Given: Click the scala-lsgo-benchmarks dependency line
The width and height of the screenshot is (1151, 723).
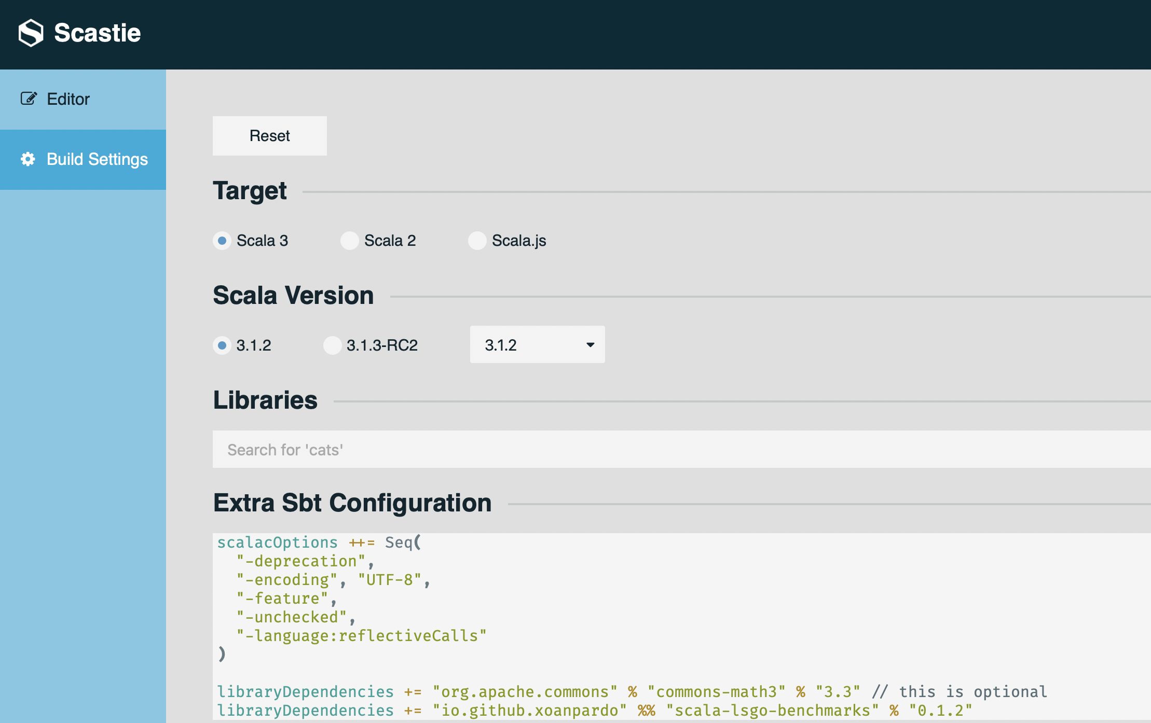Looking at the screenshot, I should (594, 711).
